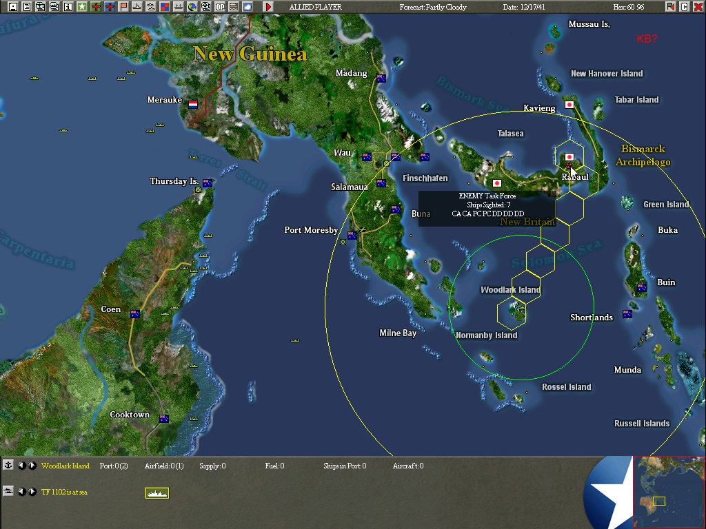This screenshot has width=706, height=529.
Task: Click the 'Airfield: 0(1)' value
Action: pyautogui.click(x=164, y=466)
